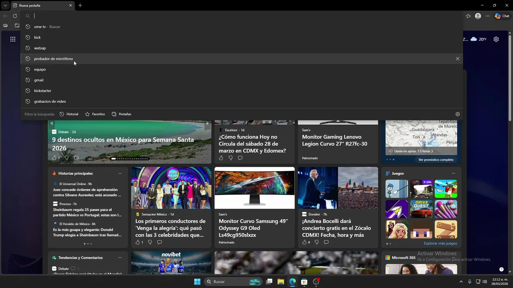Filter search by Historial

(x=69, y=114)
